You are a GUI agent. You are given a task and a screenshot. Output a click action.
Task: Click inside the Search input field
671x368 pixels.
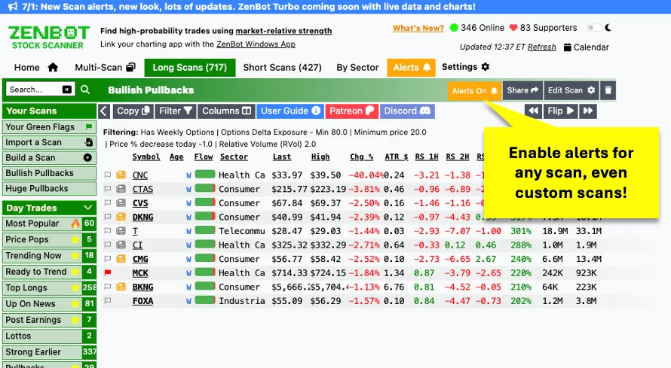pyautogui.click(x=34, y=90)
